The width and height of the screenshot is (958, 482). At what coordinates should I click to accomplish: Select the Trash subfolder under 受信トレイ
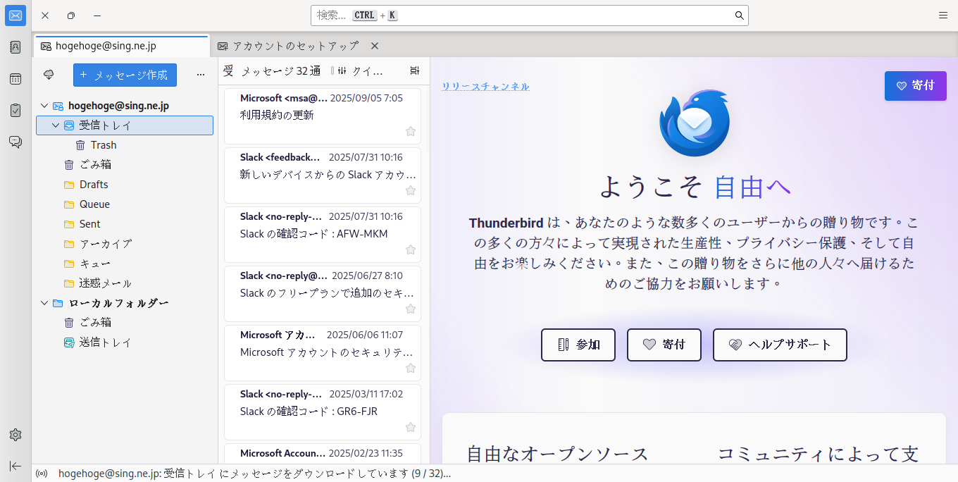(x=125, y=145)
